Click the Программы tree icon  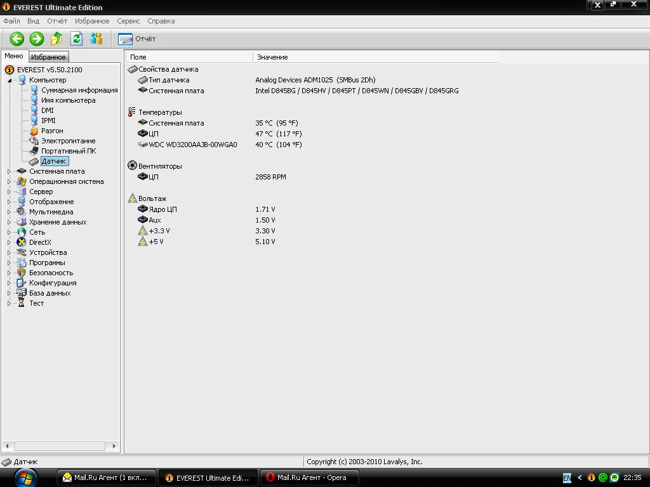pos(21,263)
